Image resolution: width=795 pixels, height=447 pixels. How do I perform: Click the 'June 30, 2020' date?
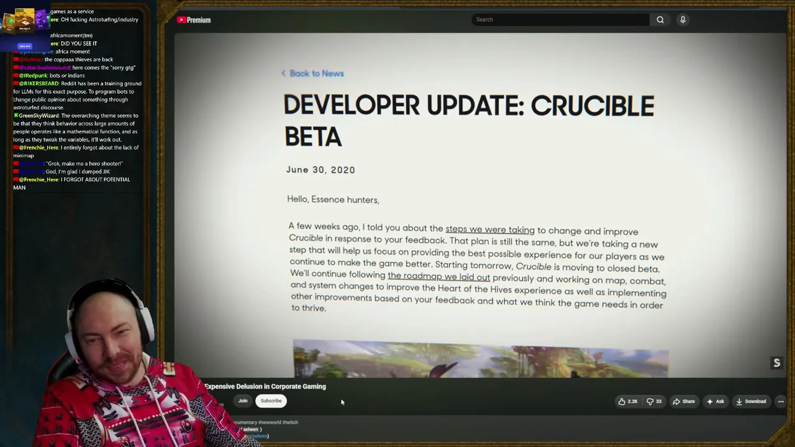point(320,170)
